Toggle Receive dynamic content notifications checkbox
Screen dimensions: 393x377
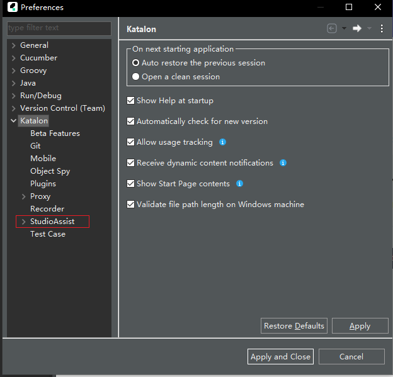(130, 163)
